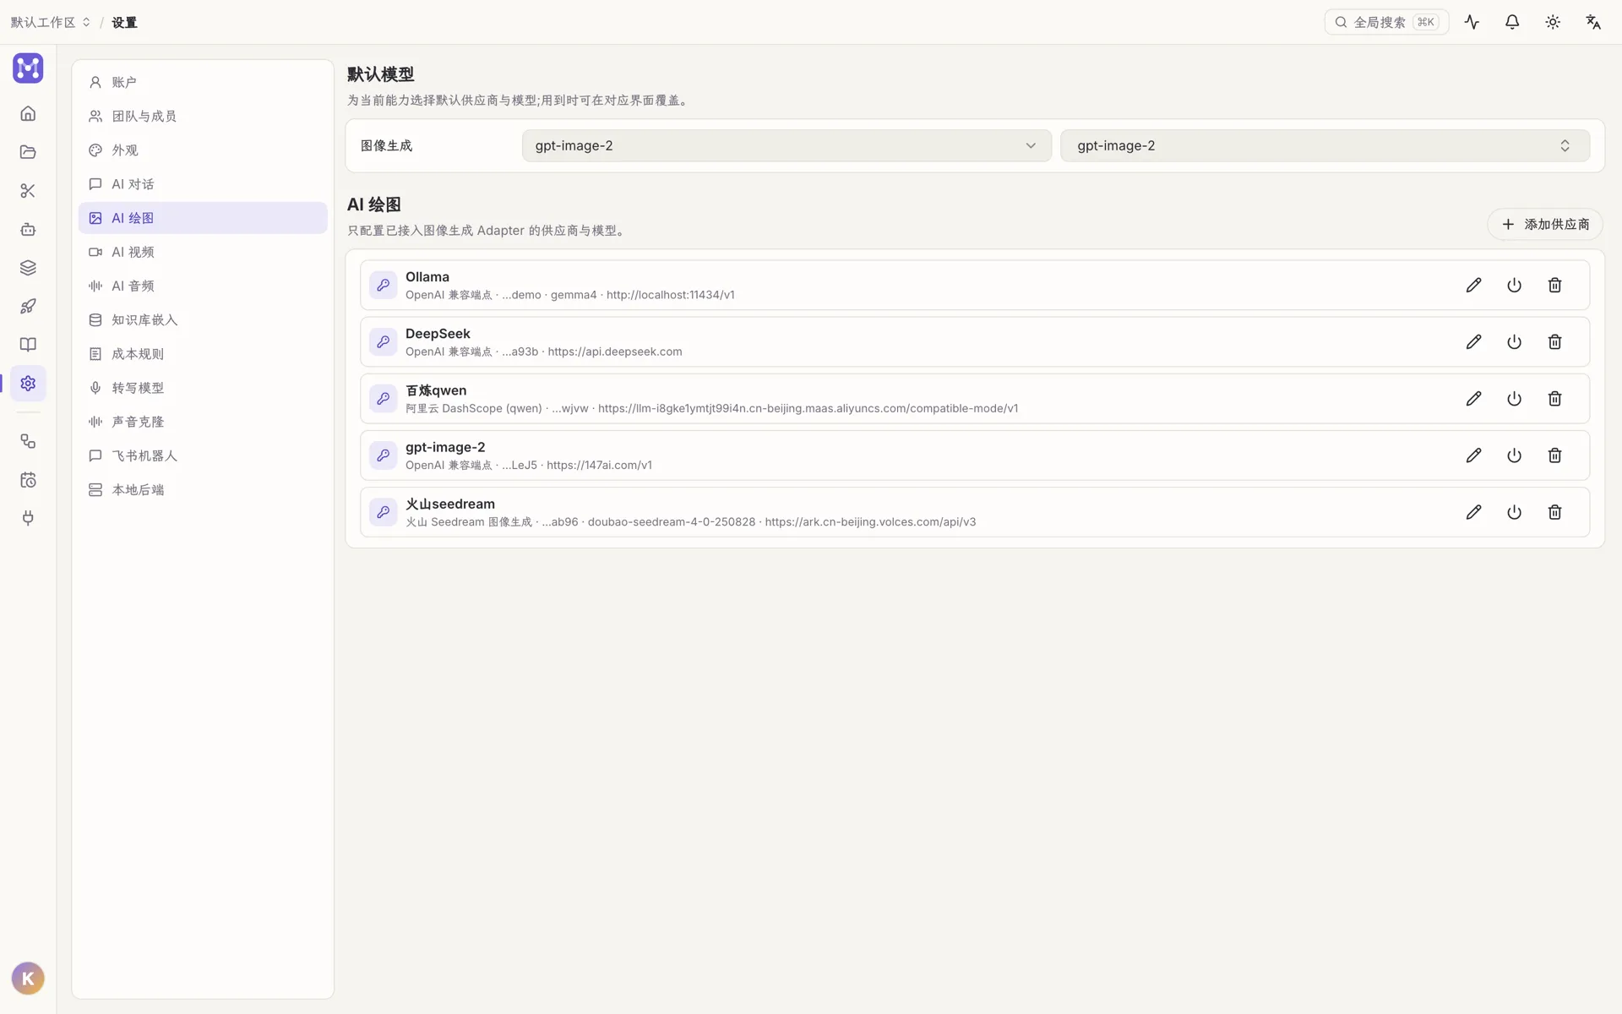Click the https://147ai.com/v1 endpoint text
This screenshot has height=1014, width=1622.
click(x=599, y=466)
